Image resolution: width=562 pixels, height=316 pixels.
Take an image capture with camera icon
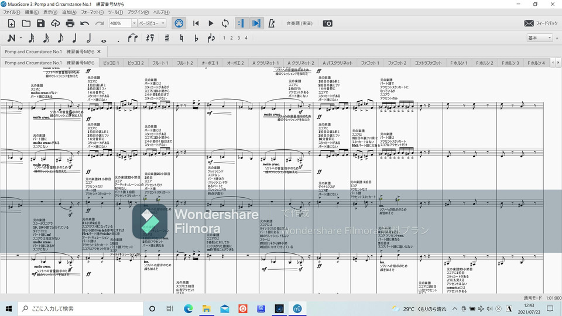point(328,23)
